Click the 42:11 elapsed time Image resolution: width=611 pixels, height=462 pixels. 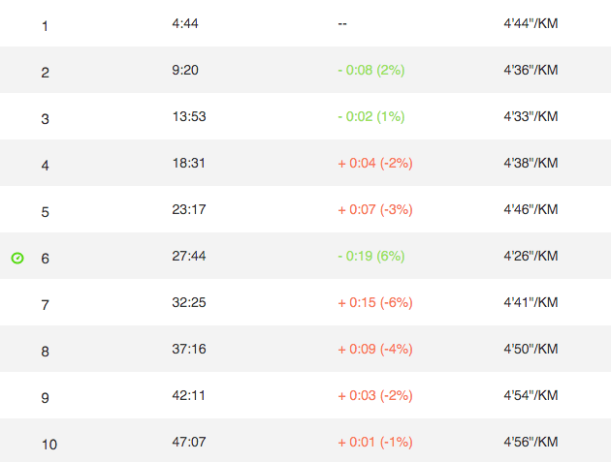pos(188,395)
